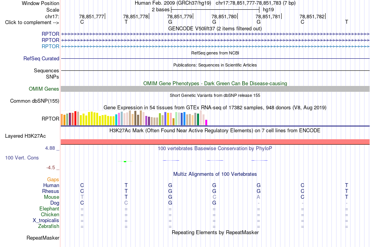Image resolution: width=370 pixels, height=247 pixels.
Task: Click the 4.88 upper scale value
Action: (x=50, y=148)
